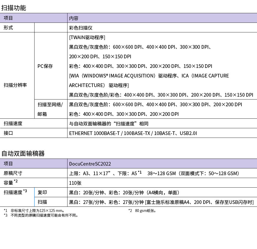
Task: Click the 黑白：20张/分钟 copy speed cell
Action: [124, 193]
